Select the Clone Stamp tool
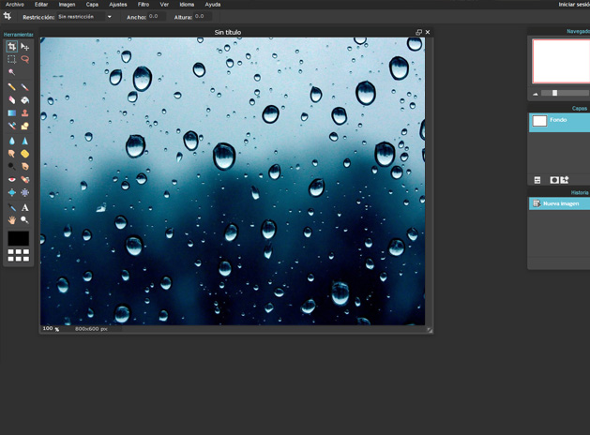The width and height of the screenshot is (590, 435). pyautogui.click(x=24, y=112)
